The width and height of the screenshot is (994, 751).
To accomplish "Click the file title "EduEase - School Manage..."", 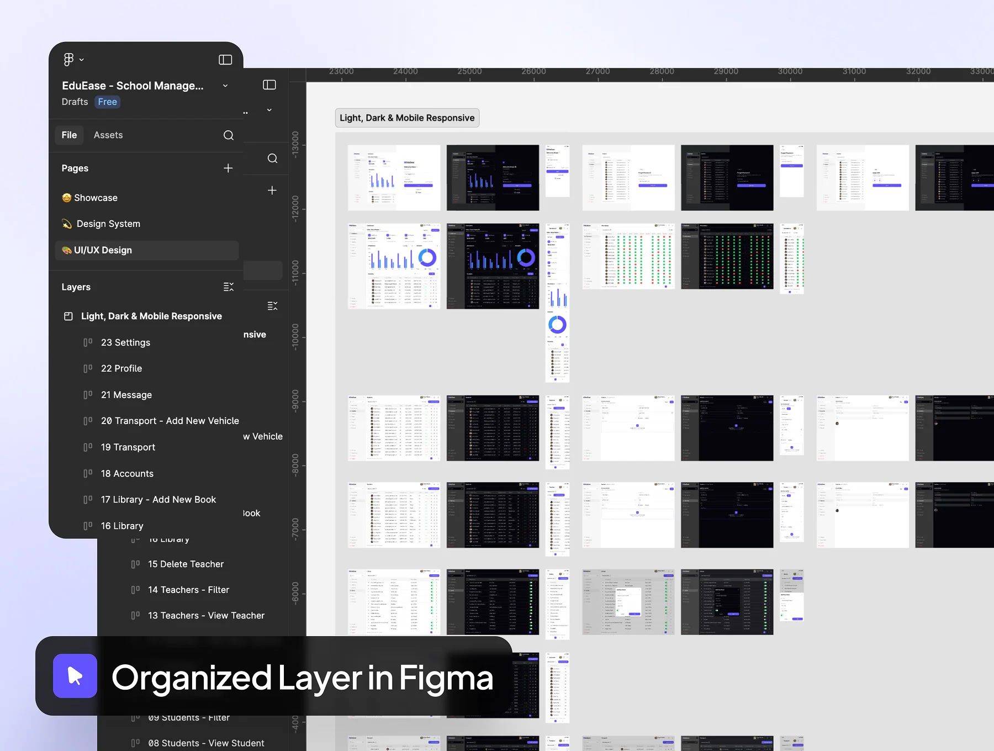I will [x=133, y=86].
